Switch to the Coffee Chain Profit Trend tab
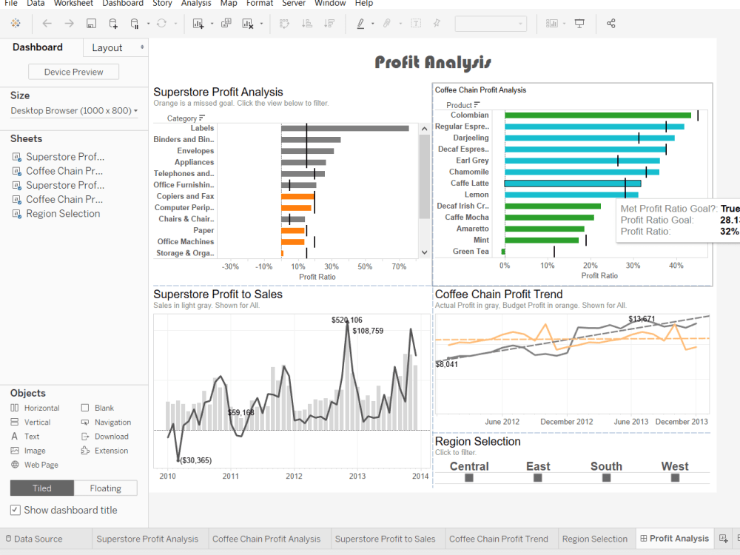The height and width of the screenshot is (555, 740). click(498, 539)
